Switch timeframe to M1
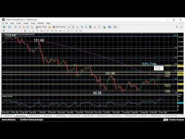 (x=48, y=31)
